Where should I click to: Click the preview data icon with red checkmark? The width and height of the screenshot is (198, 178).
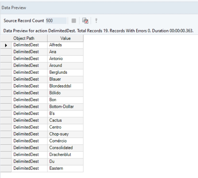point(85,21)
